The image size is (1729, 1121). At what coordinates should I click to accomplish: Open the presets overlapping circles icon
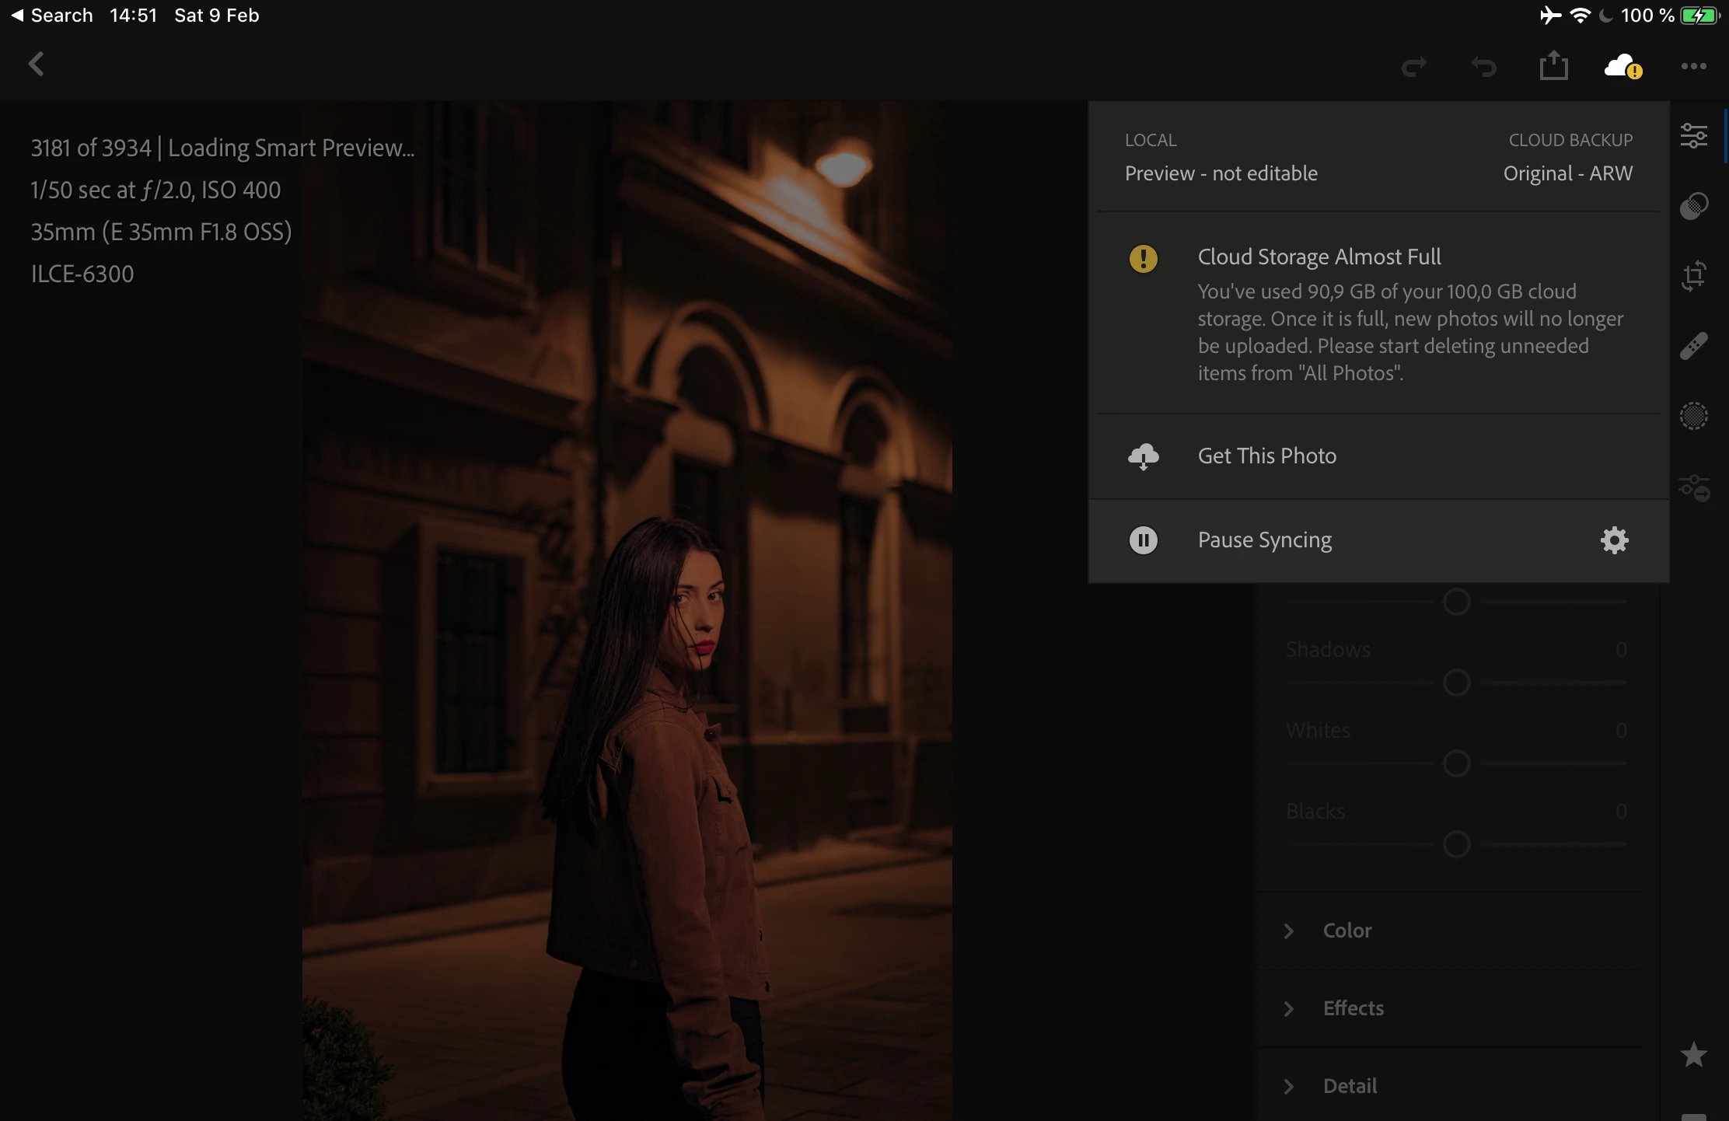coord(1693,206)
